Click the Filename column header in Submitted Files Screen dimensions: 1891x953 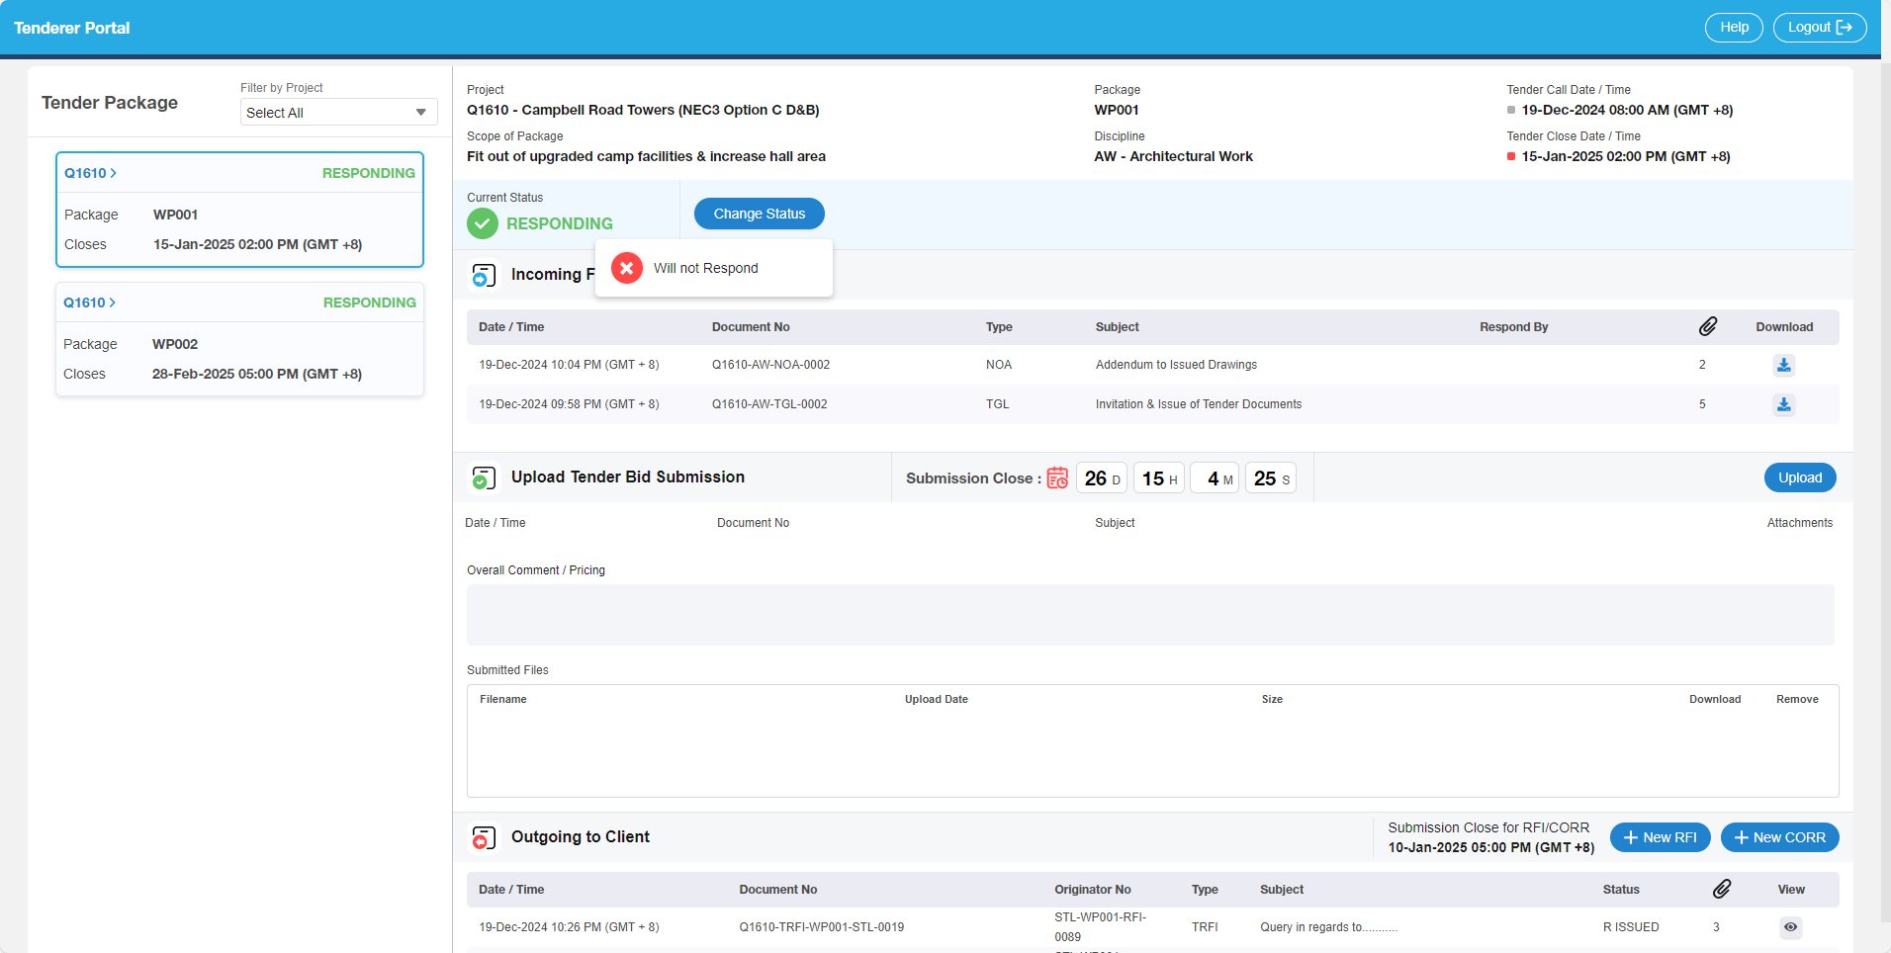tap(503, 699)
